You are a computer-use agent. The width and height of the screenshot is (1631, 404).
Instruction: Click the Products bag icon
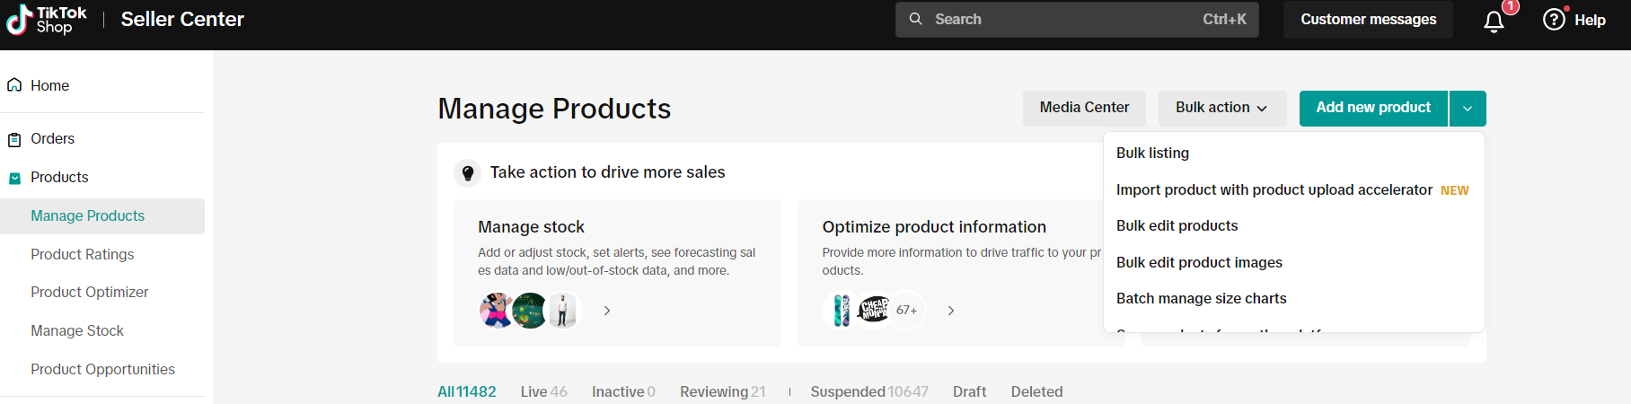(x=14, y=178)
